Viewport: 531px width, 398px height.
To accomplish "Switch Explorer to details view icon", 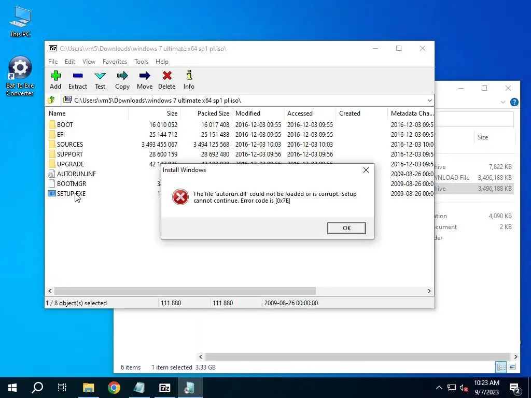I will [501, 367].
